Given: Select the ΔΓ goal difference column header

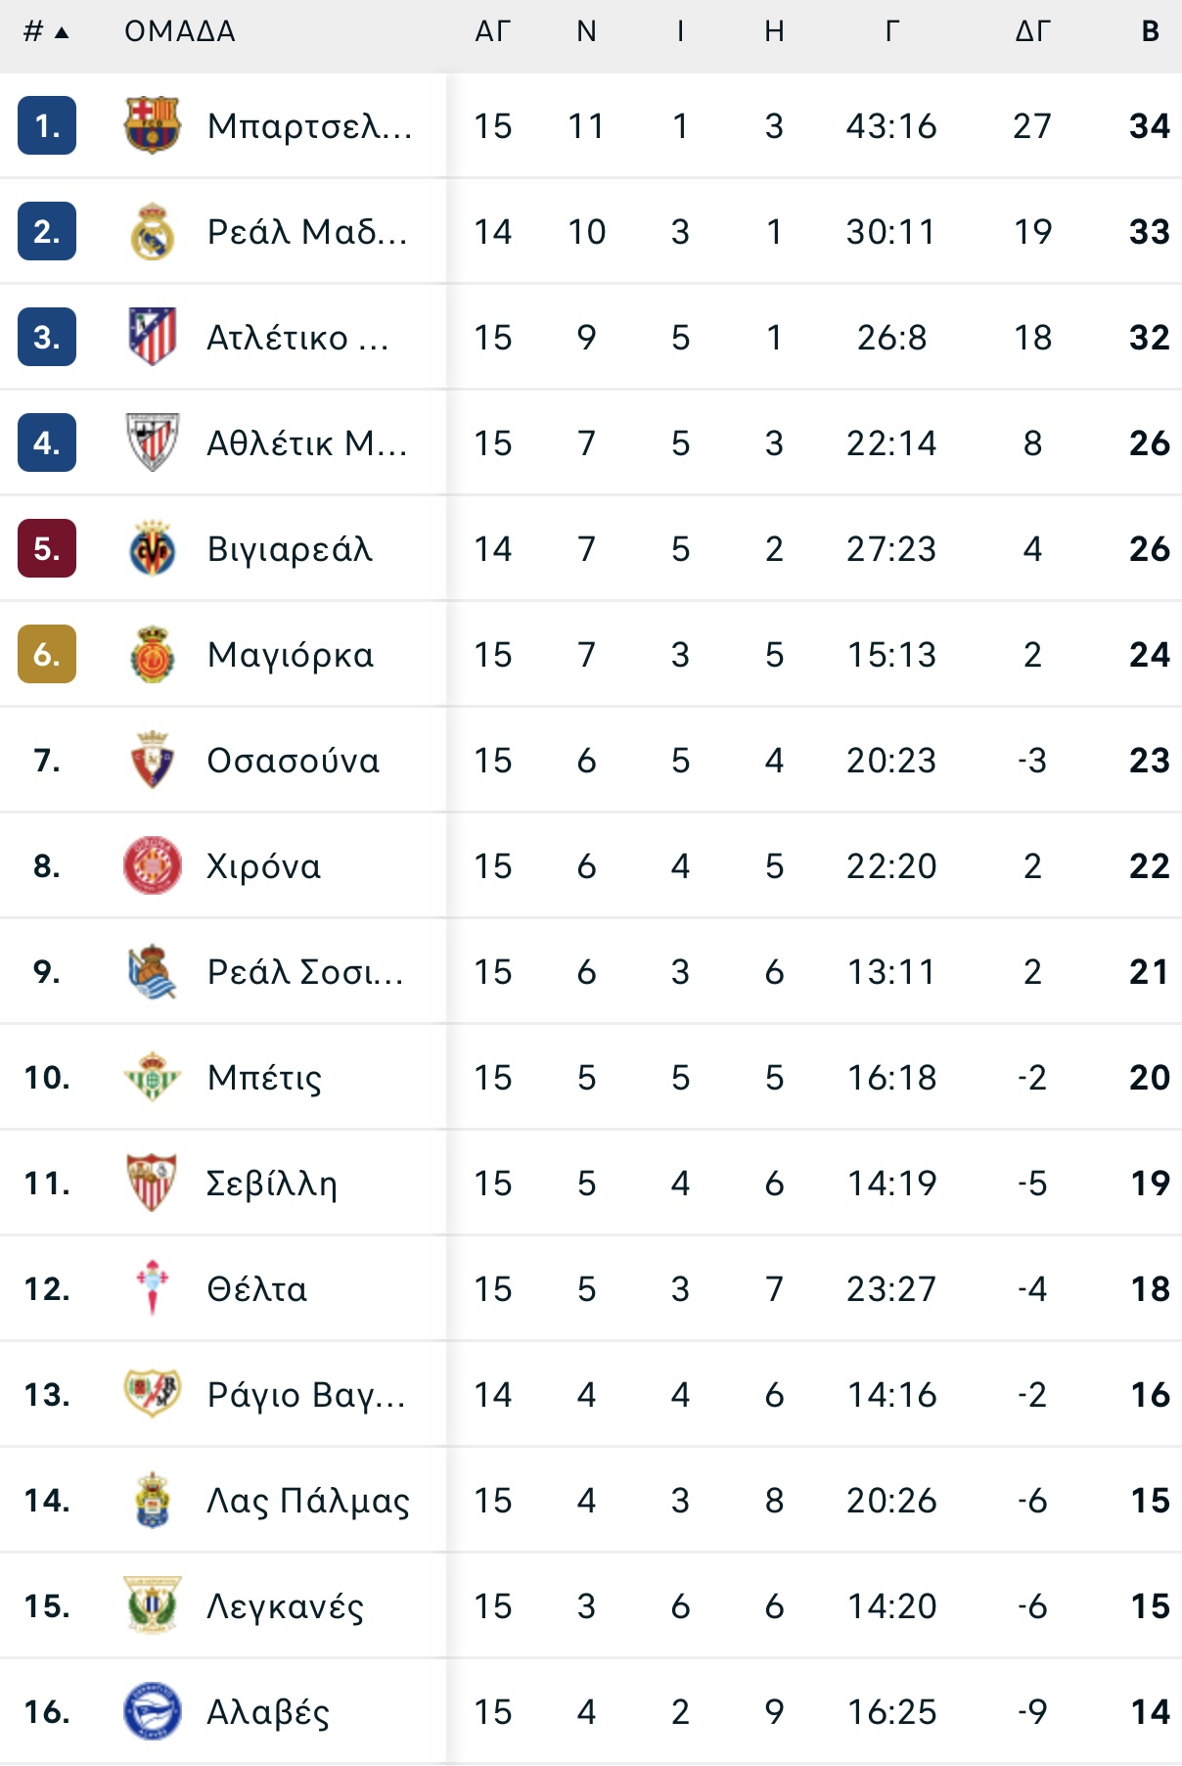Looking at the screenshot, I should coord(1032,31).
